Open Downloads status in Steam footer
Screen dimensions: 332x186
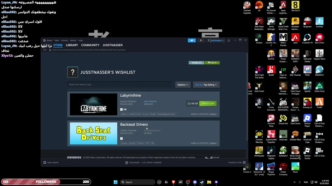pyautogui.click(x=143, y=162)
